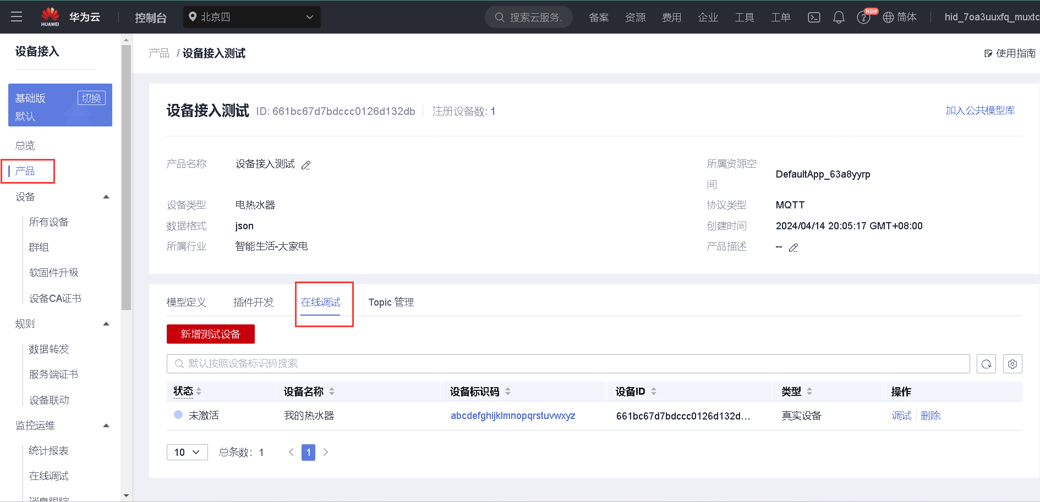
Task: Click 加入公共模型库 link
Action: [981, 111]
